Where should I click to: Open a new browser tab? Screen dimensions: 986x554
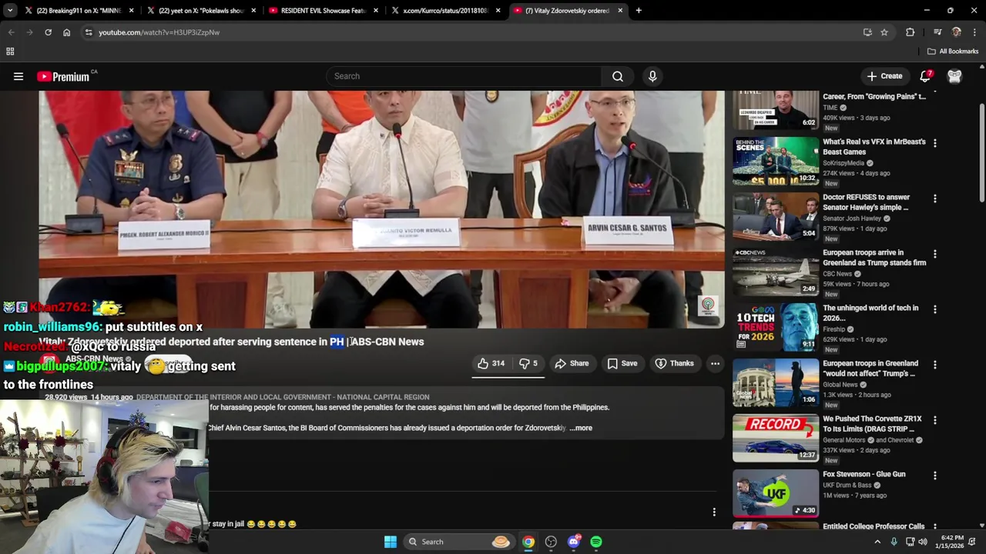pos(639,11)
